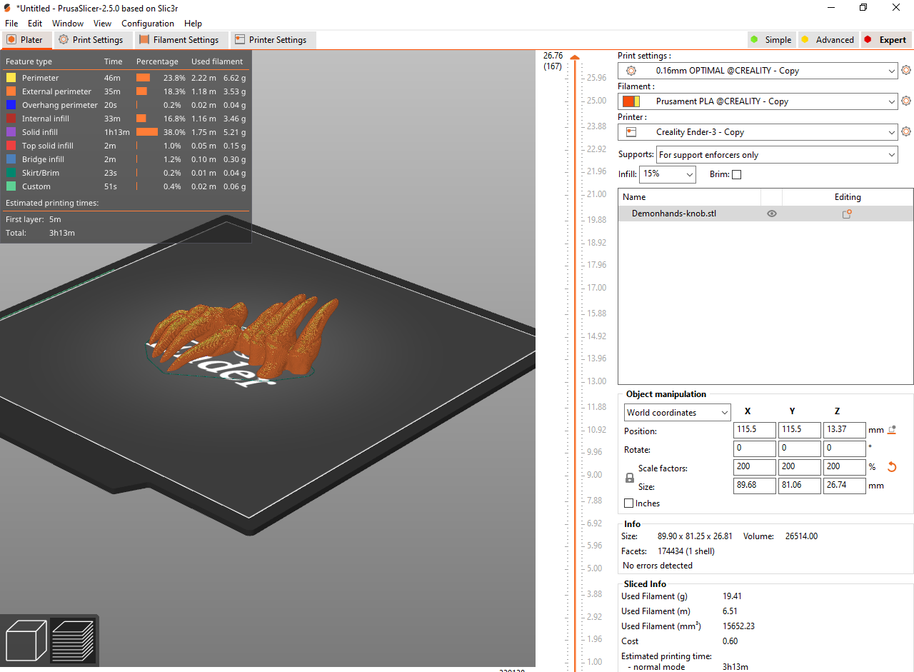Click editing icon for Demonhands-knob.stl

coord(847,214)
